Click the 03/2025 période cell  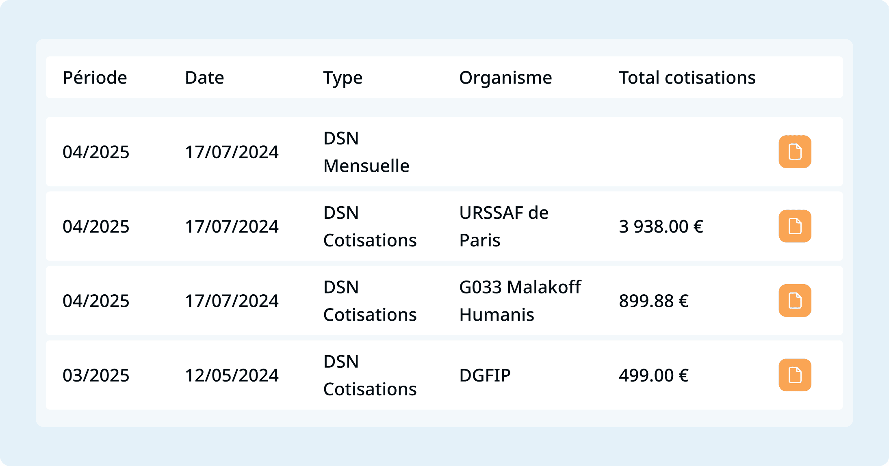tap(96, 375)
